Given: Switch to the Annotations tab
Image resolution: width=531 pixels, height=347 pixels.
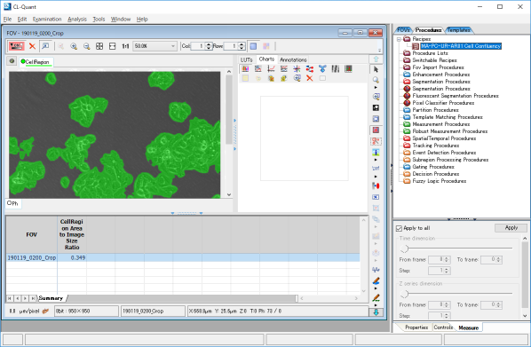Looking at the screenshot, I should (293, 59).
